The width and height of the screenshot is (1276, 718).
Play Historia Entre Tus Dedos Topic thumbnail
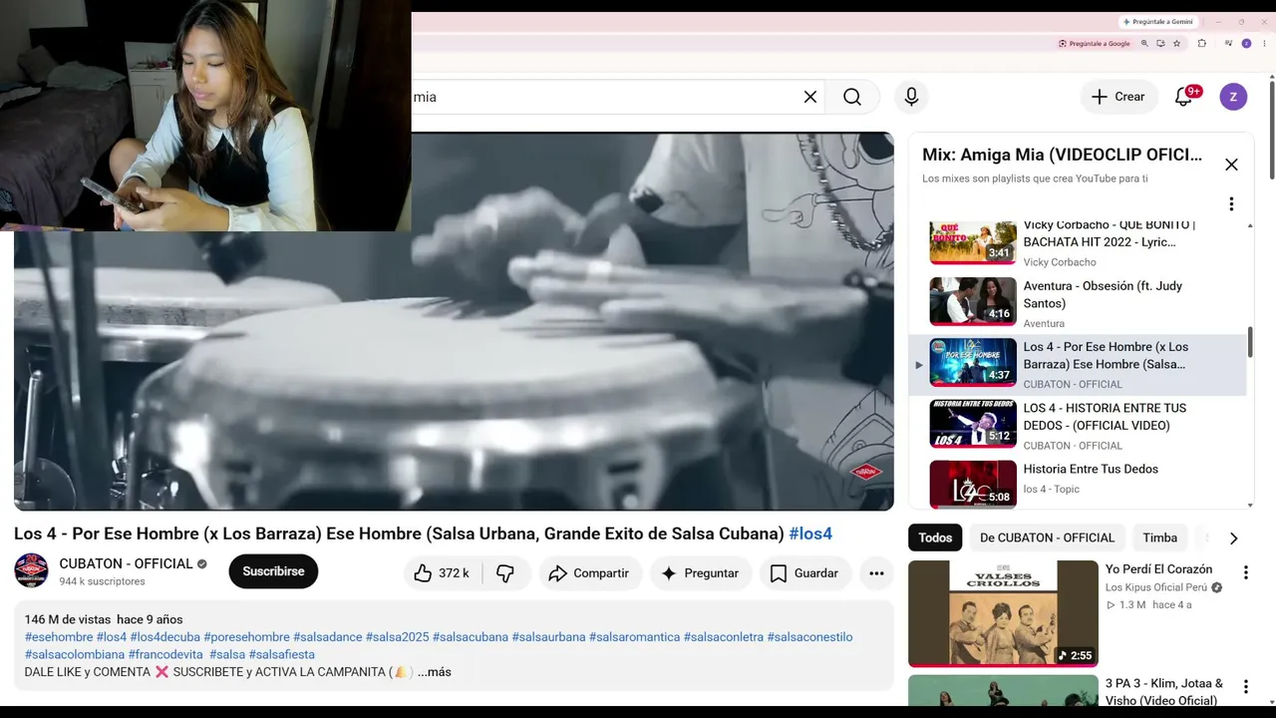tap(973, 485)
